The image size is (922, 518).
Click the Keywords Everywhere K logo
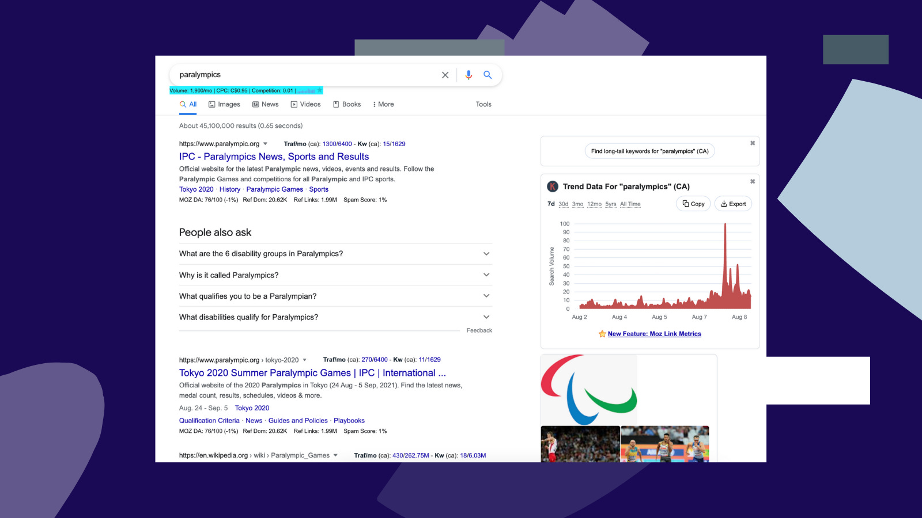click(x=553, y=186)
